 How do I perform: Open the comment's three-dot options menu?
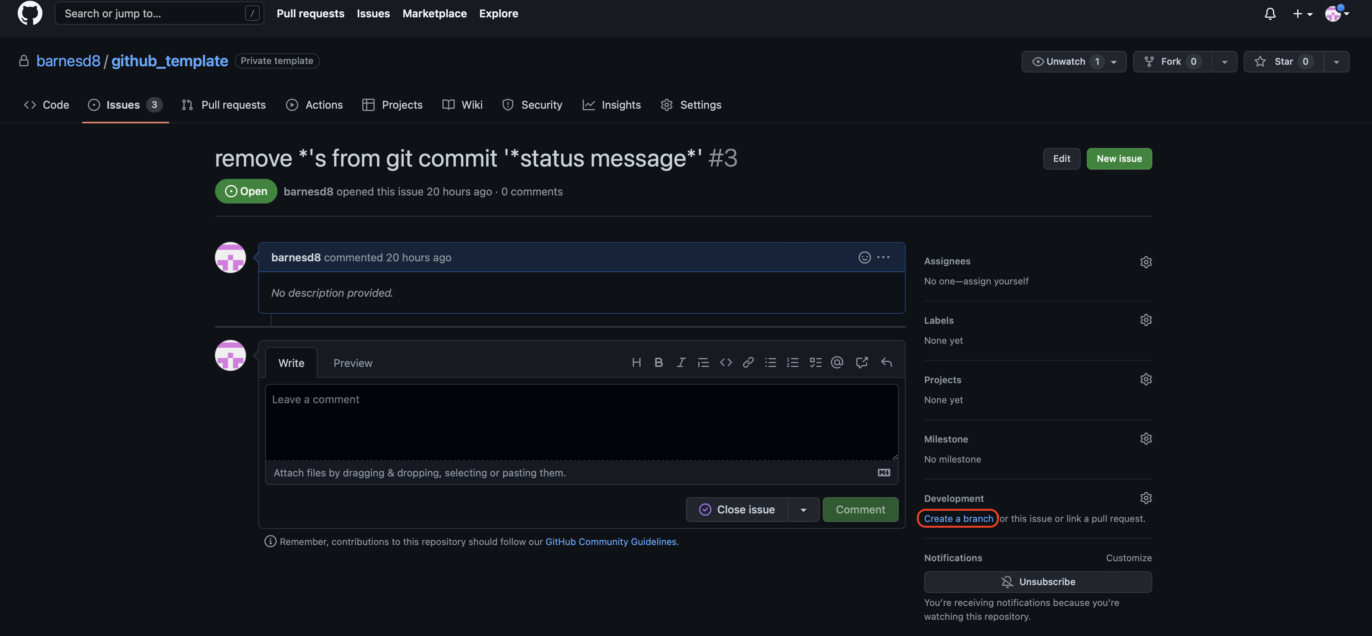click(x=883, y=257)
